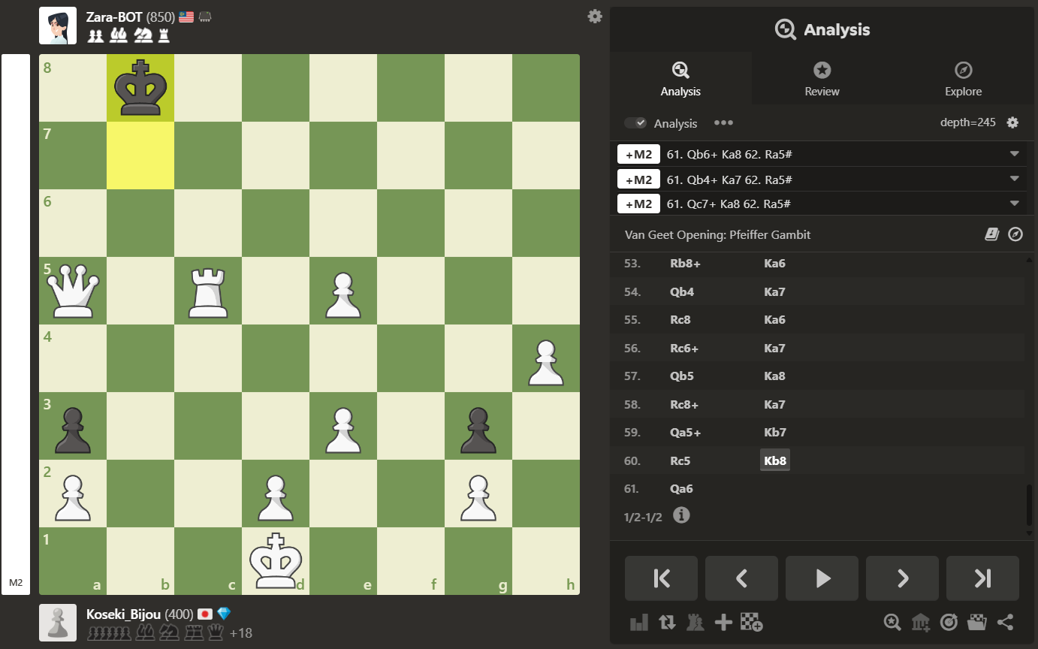Select move 61. Qa6 in the move list
Viewport: 1038px width, 649px height.
pyautogui.click(x=681, y=489)
